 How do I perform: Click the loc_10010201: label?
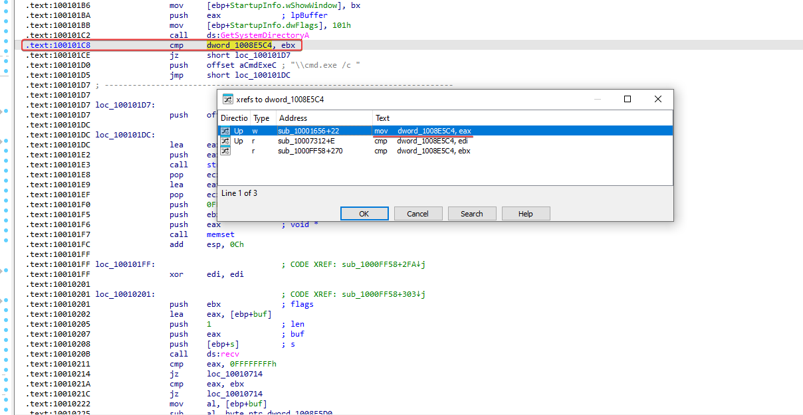(x=125, y=294)
